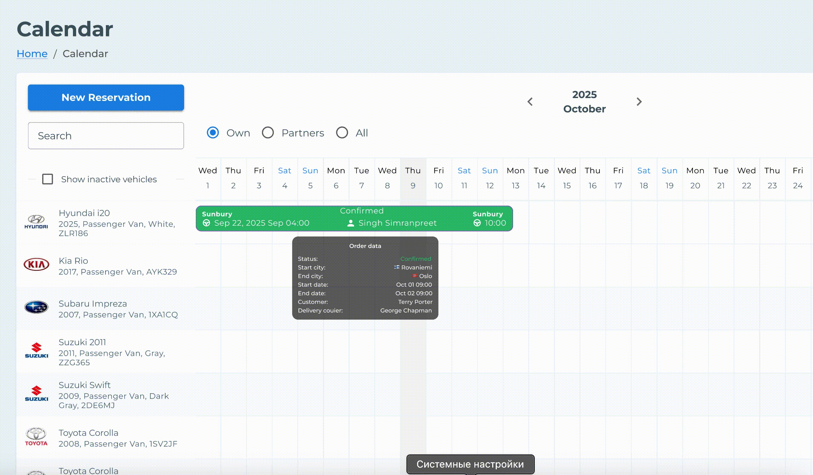Click the Системные настройки tooltip label
The width and height of the screenshot is (813, 475).
470,464
